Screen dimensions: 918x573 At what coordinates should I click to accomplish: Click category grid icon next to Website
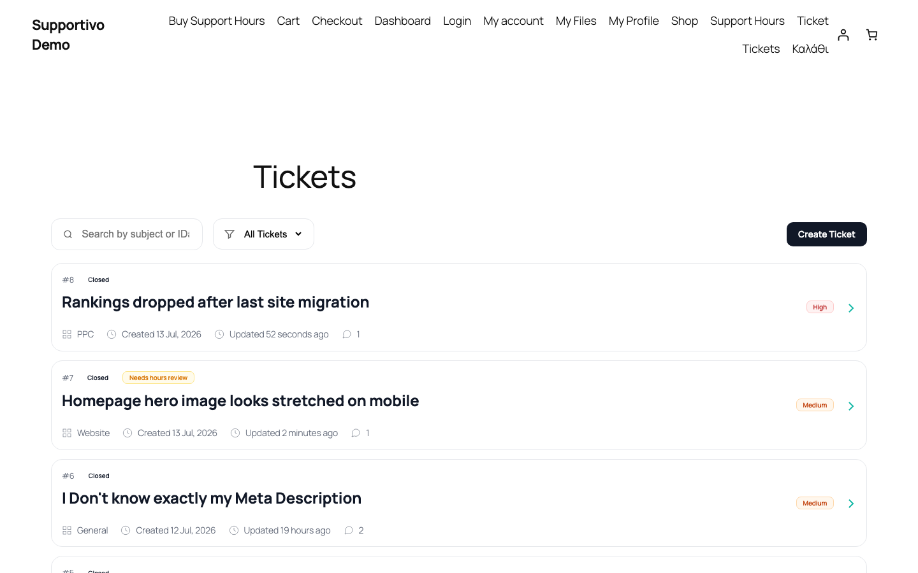pyautogui.click(x=67, y=433)
